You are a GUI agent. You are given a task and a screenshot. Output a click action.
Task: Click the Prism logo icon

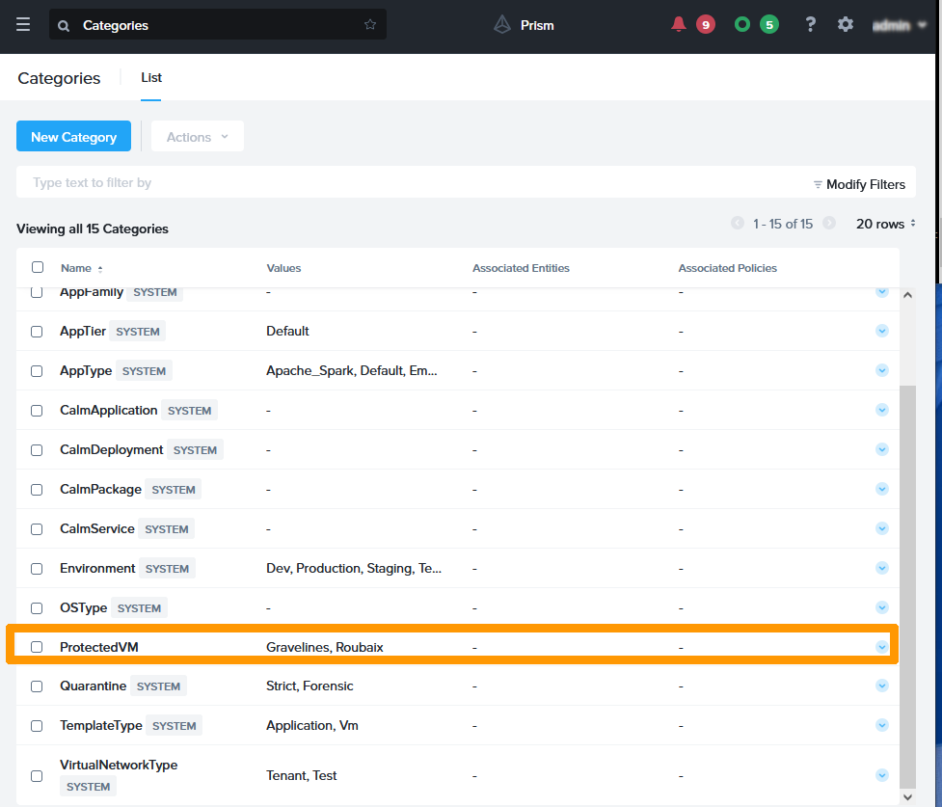(x=502, y=25)
